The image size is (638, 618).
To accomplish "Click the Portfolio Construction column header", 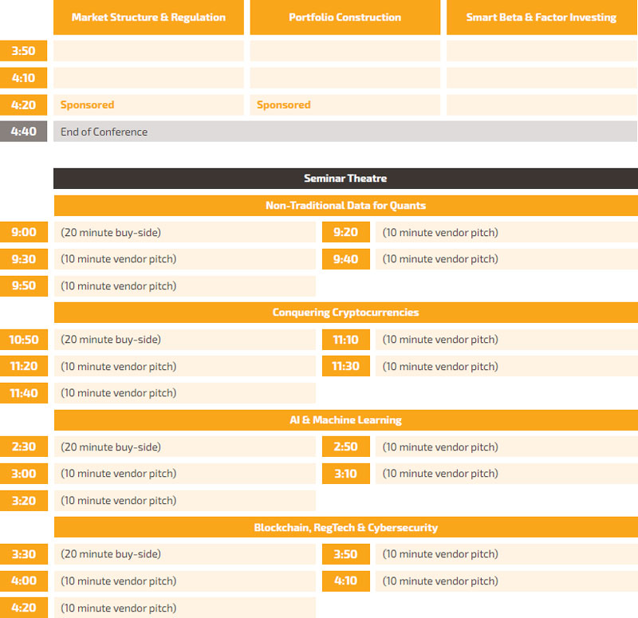I will pos(345,17).
